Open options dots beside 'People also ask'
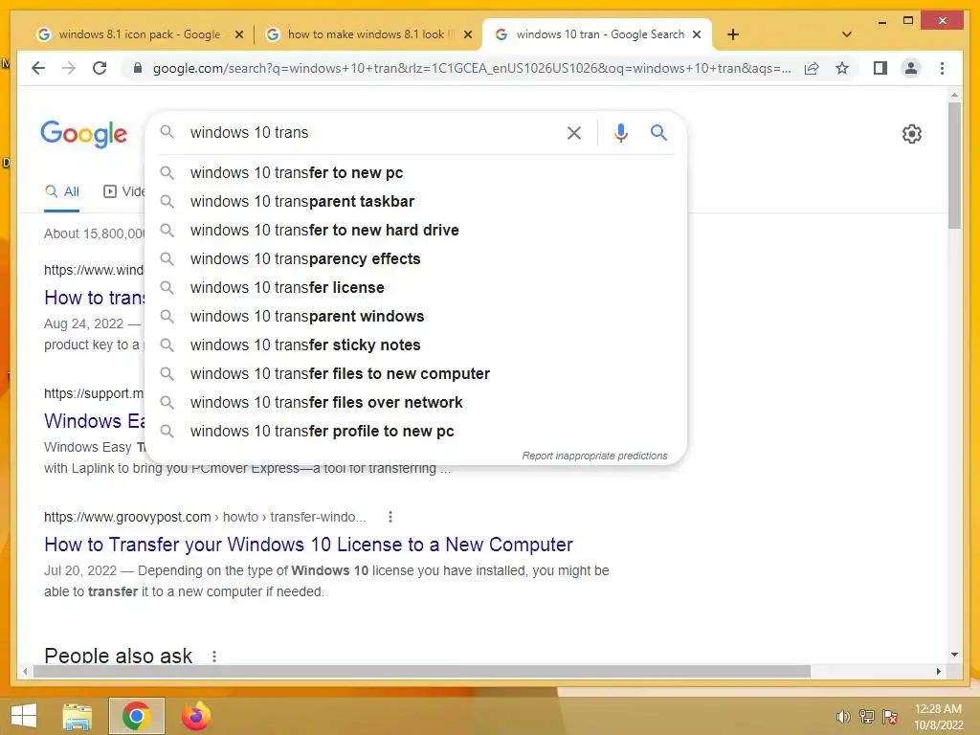This screenshot has height=735, width=980. (x=213, y=657)
